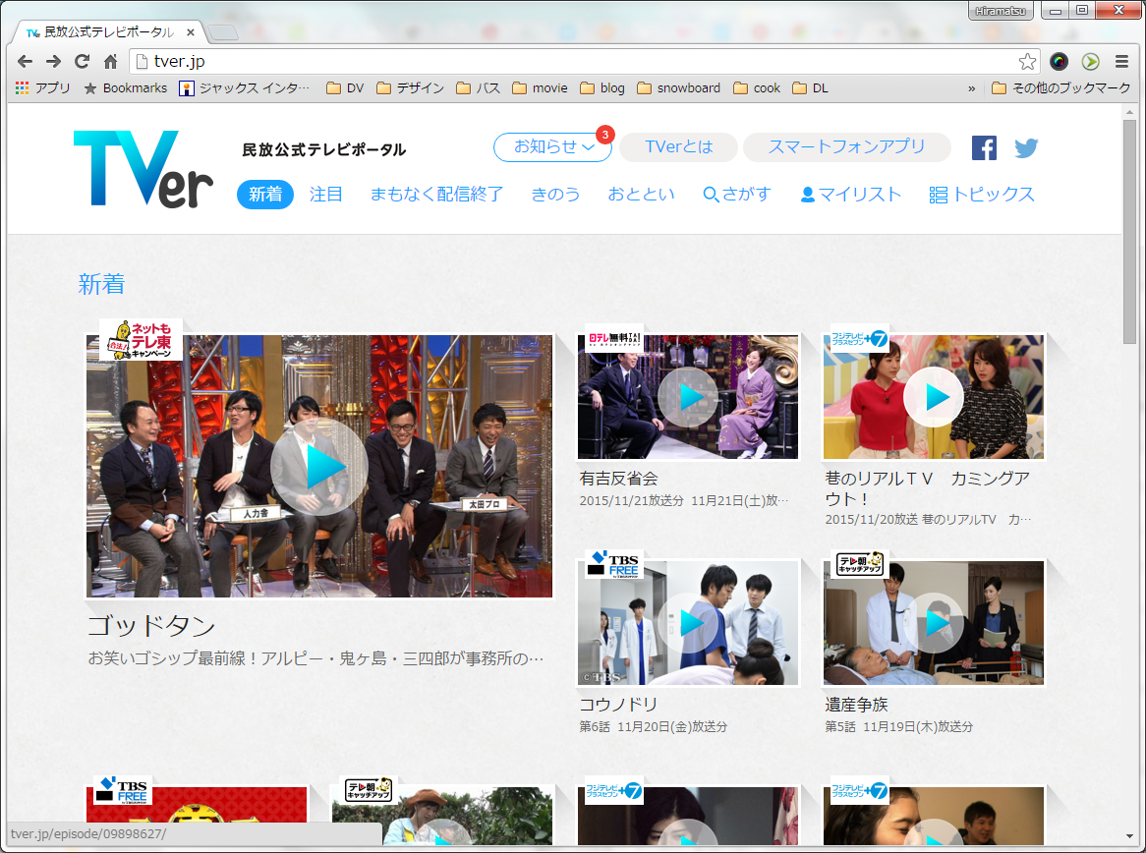1146x853 pixels.
Task: Open the さがす search feature
Action: click(x=737, y=194)
